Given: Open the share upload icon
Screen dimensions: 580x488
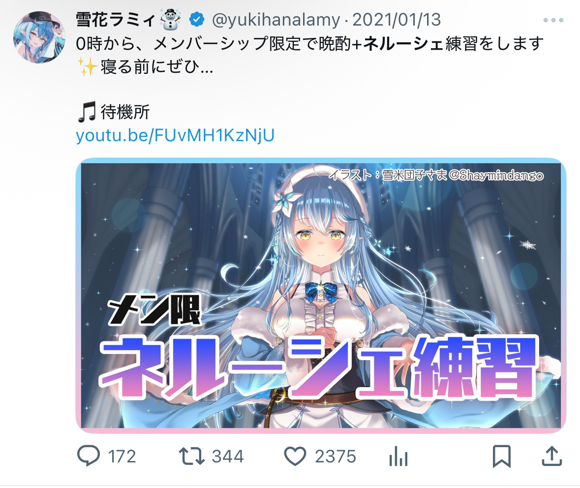Looking at the screenshot, I should [x=552, y=456].
